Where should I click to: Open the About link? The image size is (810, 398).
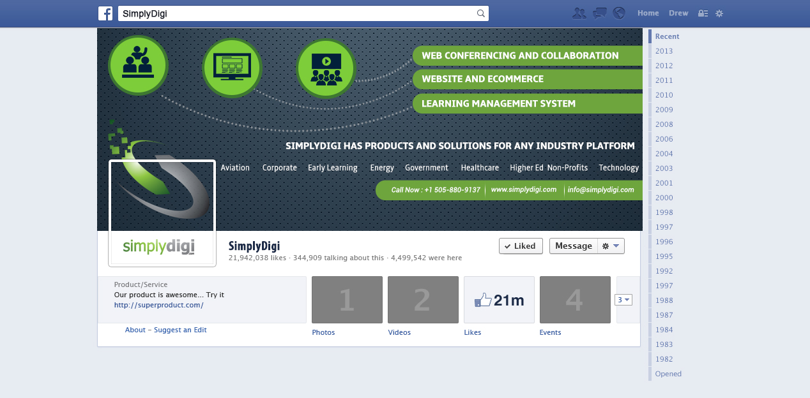coord(135,330)
